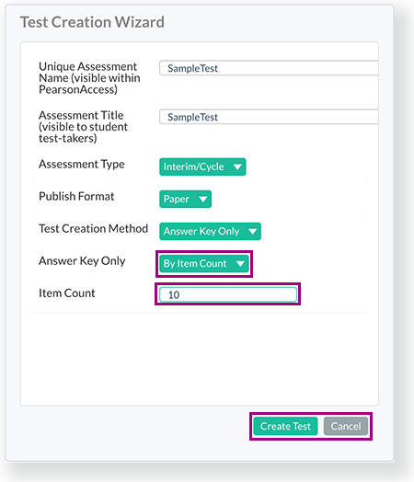The height and width of the screenshot is (482, 414).
Task: Click the Answer Key Only row label
Action: point(82,261)
